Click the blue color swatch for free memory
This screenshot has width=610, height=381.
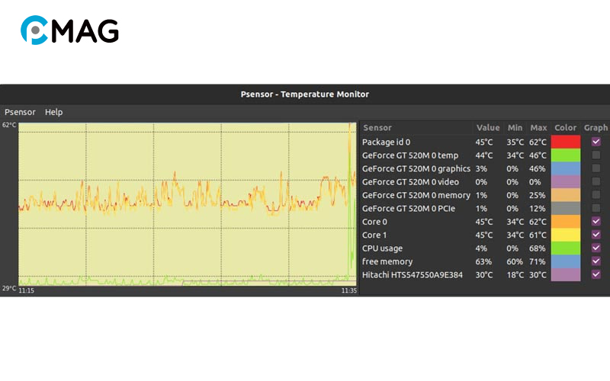point(565,261)
